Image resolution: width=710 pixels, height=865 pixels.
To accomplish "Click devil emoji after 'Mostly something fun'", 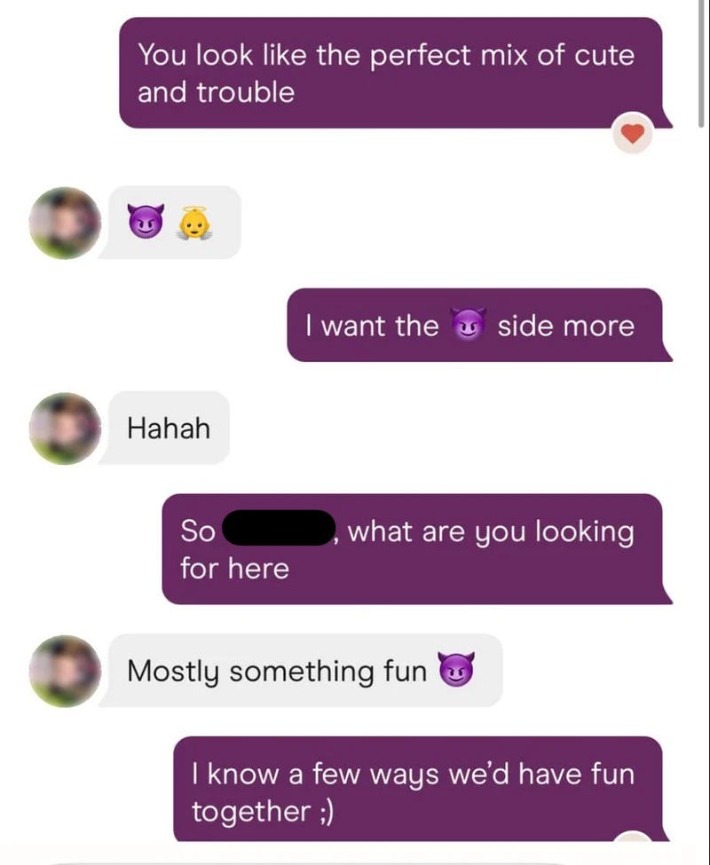I will (455, 669).
